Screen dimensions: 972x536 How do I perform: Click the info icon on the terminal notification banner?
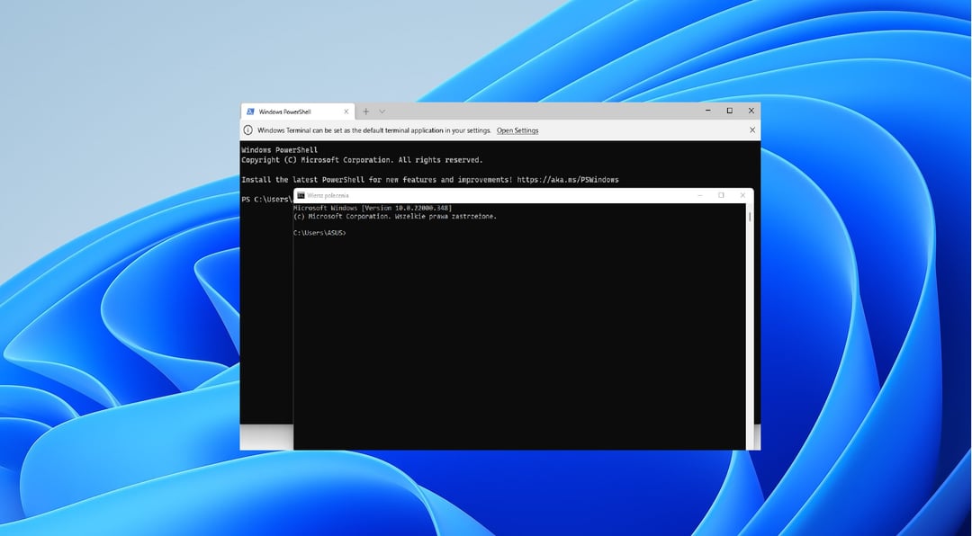click(x=250, y=130)
